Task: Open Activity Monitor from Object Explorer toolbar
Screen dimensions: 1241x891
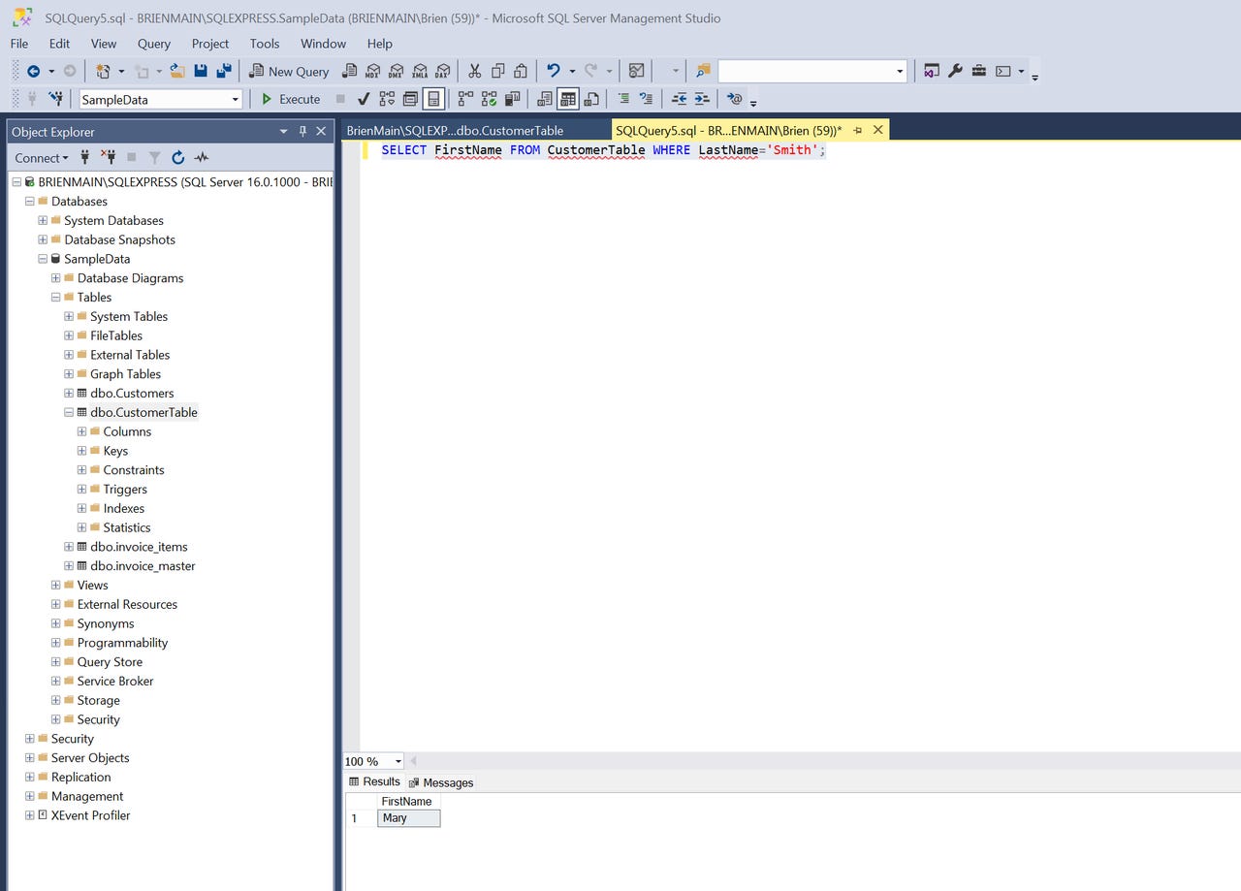Action: (201, 157)
